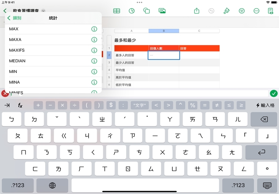The width and height of the screenshot is (279, 194).
Task: Open the shapes insert icon
Action: 147,11
